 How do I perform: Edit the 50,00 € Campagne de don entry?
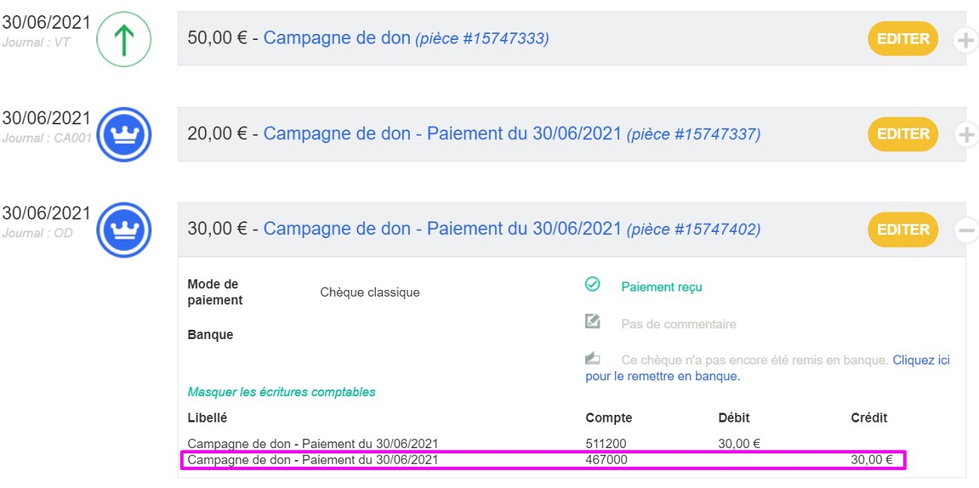tap(903, 38)
